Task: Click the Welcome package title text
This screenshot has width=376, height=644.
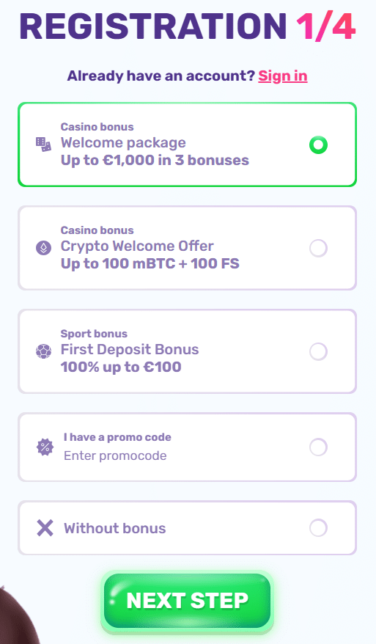Action: click(x=123, y=142)
